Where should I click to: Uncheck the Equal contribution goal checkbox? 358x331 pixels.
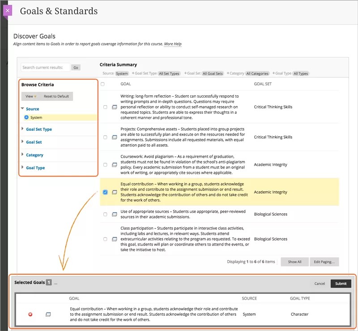point(106,191)
